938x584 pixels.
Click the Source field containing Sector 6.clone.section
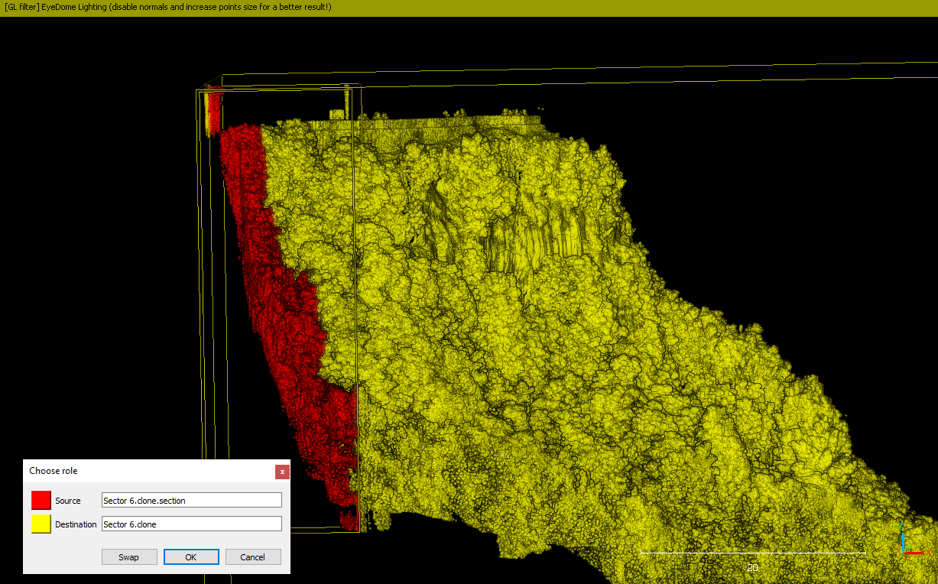click(191, 500)
